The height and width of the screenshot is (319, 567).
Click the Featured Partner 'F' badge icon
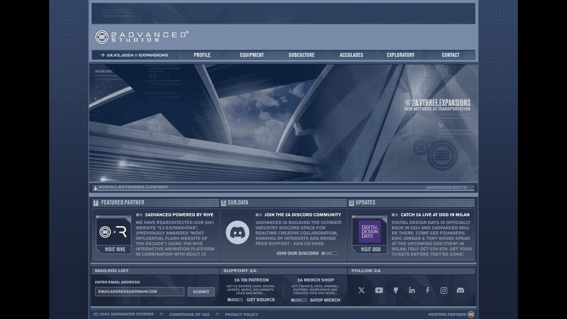[96, 203]
